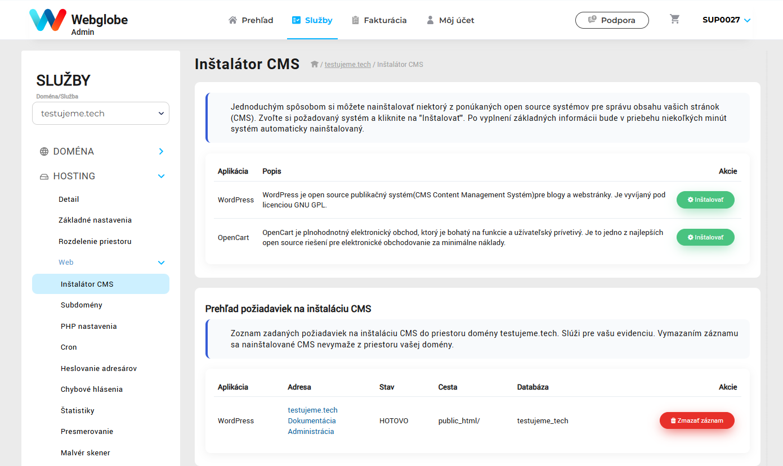Click the house icon next to Prehľad
783x466 pixels.
(x=232, y=20)
